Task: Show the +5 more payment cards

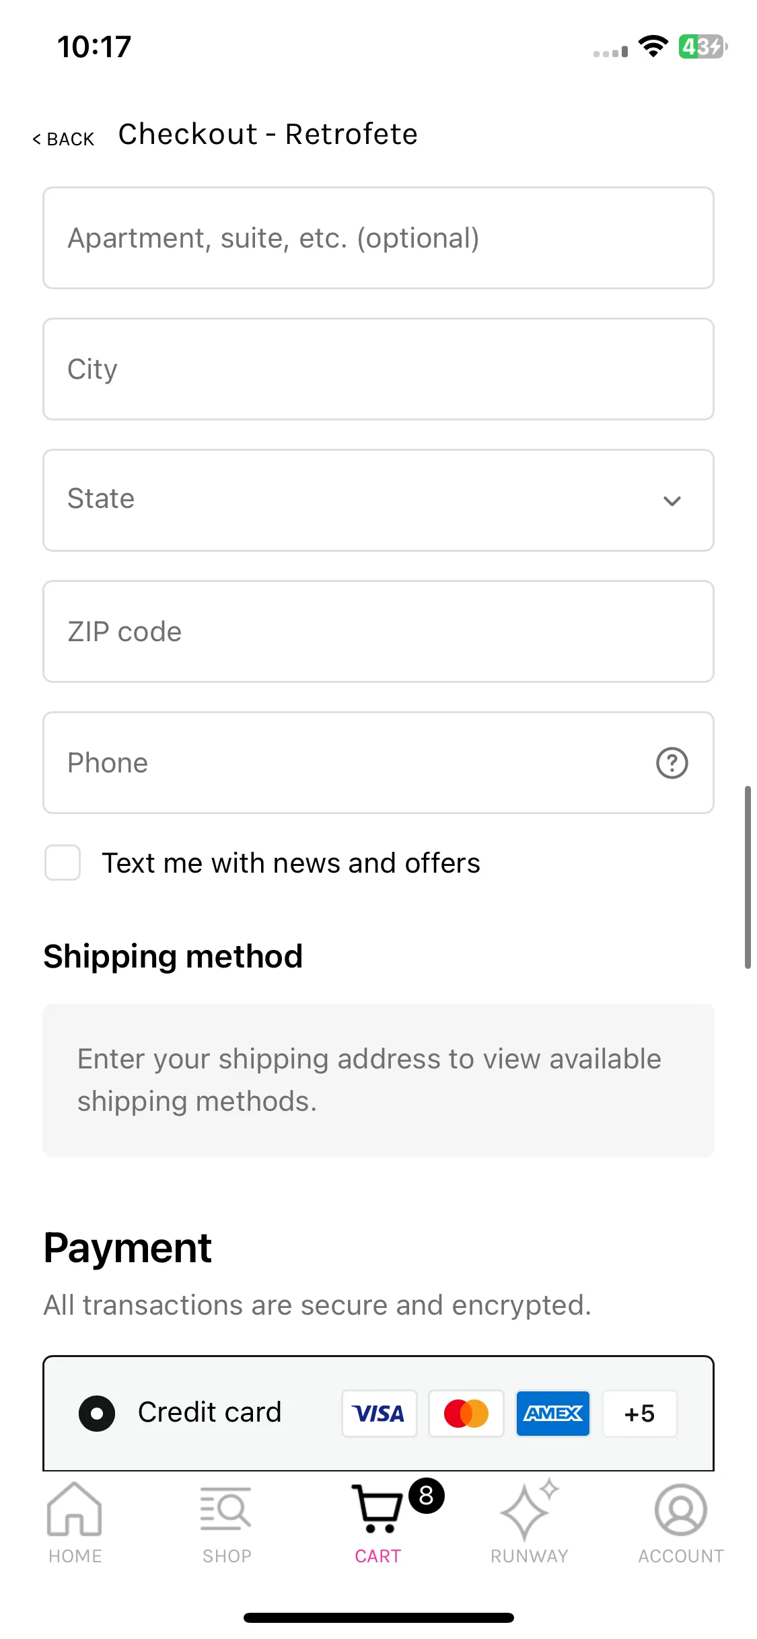Action: click(640, 1414)
